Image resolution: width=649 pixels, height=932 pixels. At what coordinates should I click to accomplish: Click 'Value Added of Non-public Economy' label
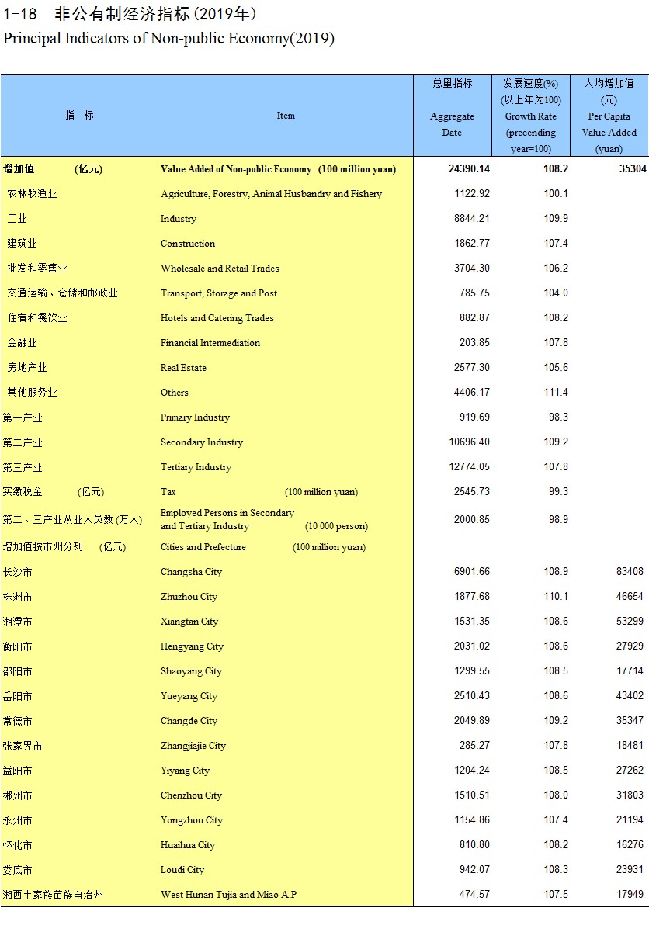click(x=236, y=169)
